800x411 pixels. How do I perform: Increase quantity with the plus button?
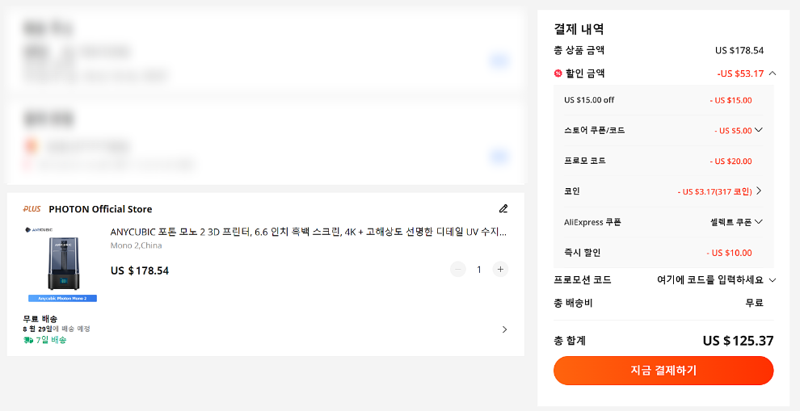[x=500, y=270]
